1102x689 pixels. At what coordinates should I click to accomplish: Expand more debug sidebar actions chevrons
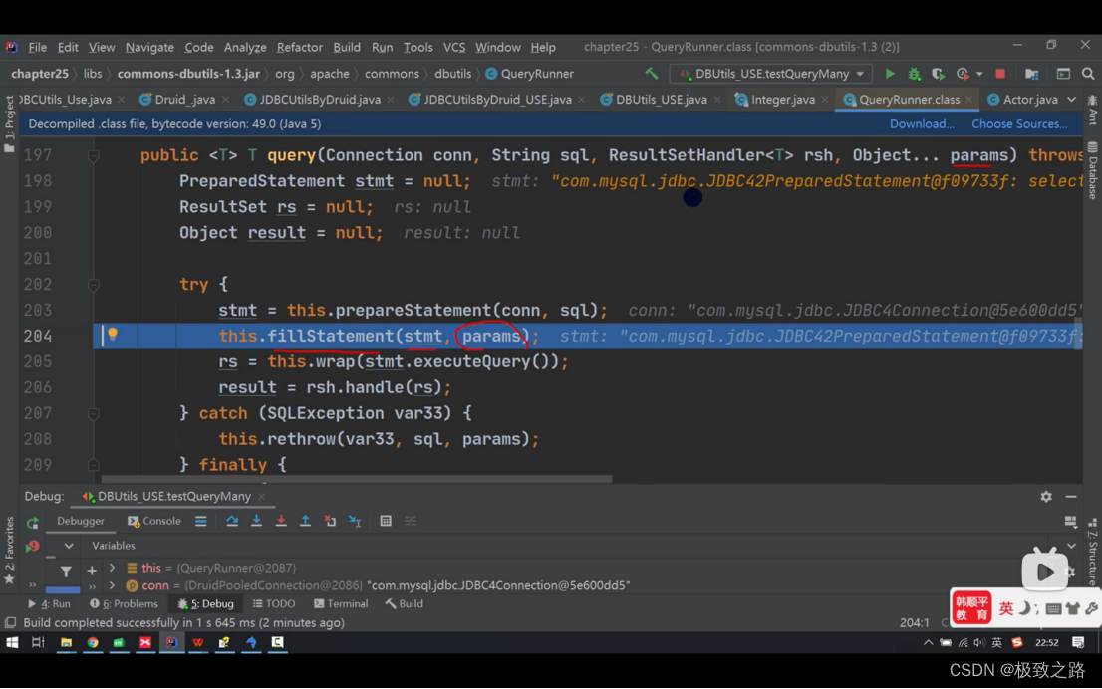pos(32,585)
